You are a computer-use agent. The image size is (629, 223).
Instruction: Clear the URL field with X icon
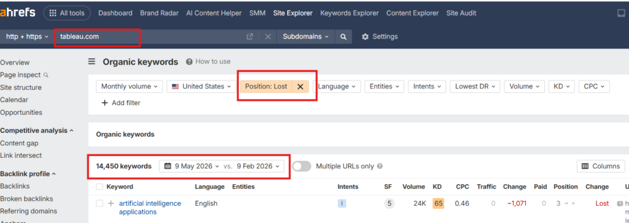coord(268,36)
